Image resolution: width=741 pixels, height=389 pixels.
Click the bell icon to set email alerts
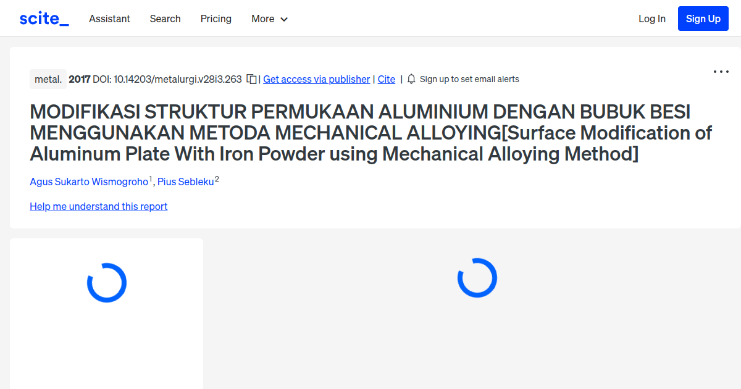(x=410, y=79)
